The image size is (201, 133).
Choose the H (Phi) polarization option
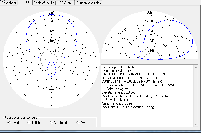coord(29,122)
